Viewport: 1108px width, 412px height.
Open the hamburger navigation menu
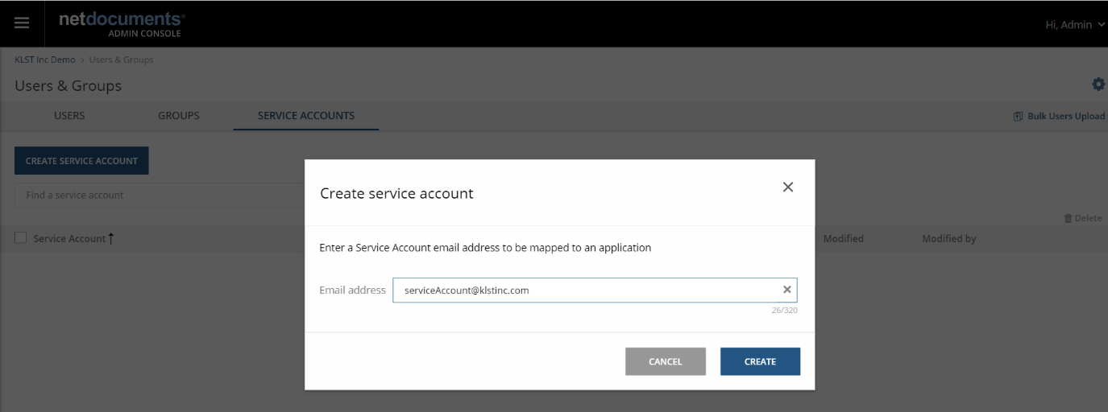[x=22, y=23]
